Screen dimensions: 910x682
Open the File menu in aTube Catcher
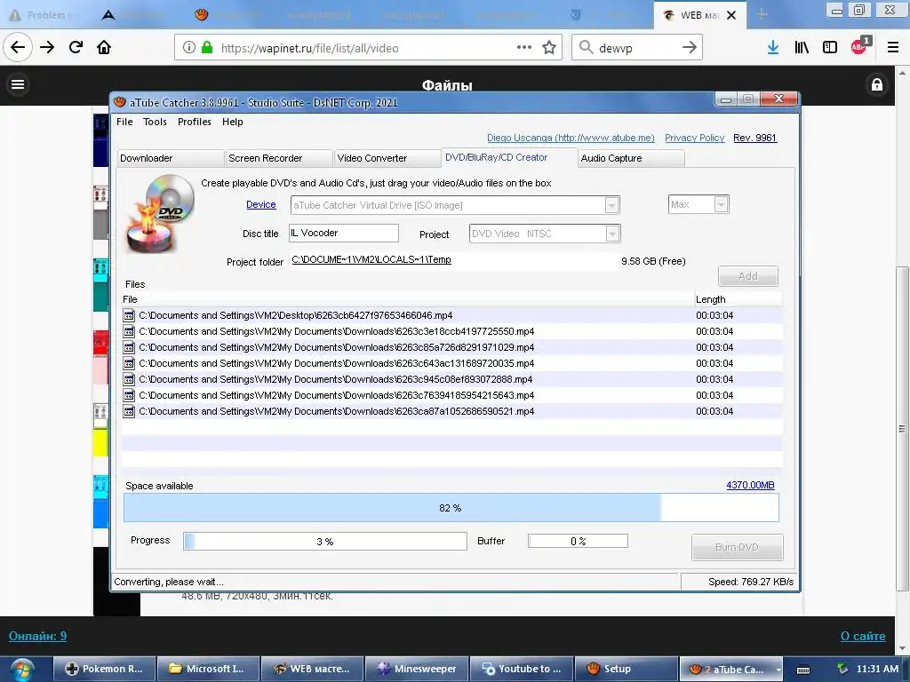pos(124,122)
